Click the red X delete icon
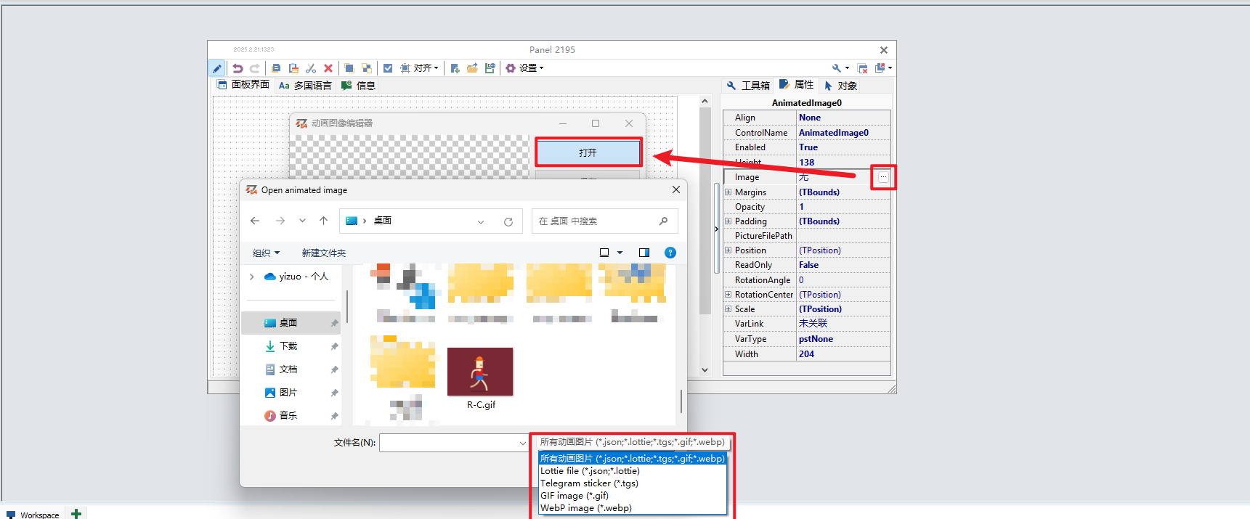 (x=328, y=68)
